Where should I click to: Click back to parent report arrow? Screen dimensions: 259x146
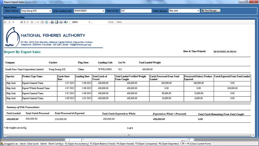[x=38, y=22]
